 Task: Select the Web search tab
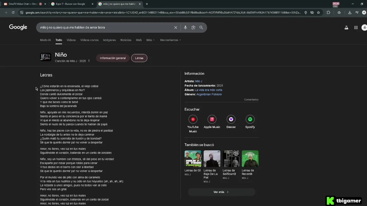[139, 40]
